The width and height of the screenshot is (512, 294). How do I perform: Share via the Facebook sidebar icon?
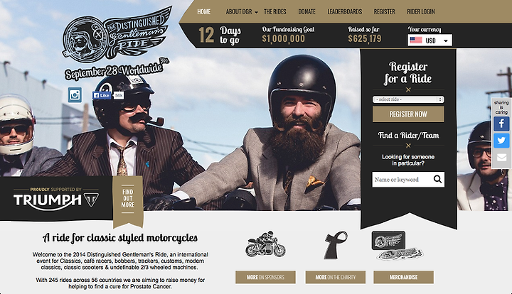(x=501, y=124)
